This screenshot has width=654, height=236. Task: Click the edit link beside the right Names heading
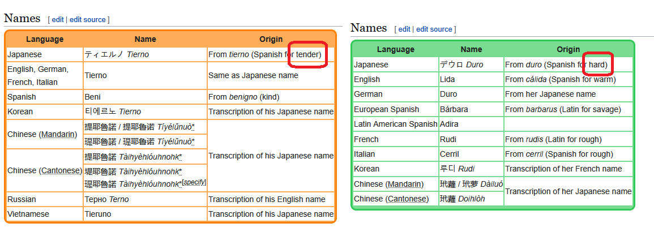(x=404, y=29)
